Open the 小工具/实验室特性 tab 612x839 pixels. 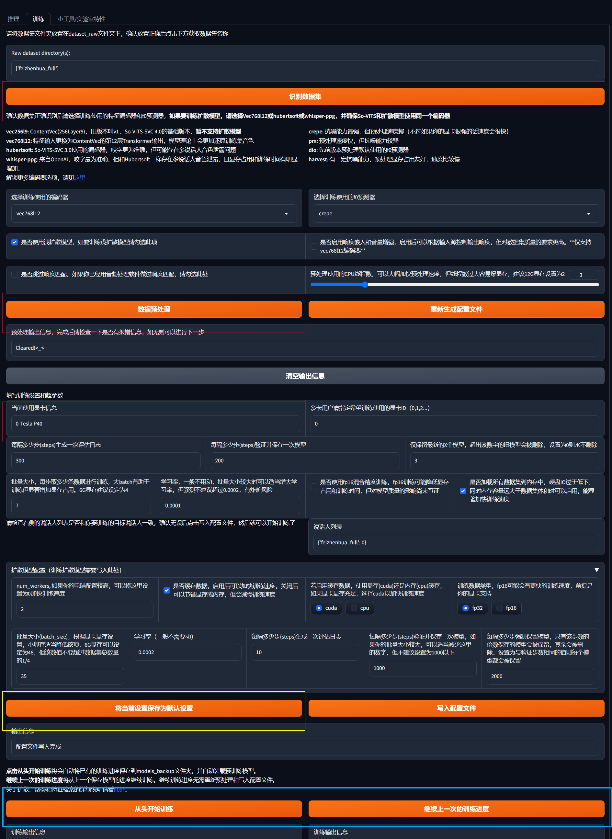point(81,19)
